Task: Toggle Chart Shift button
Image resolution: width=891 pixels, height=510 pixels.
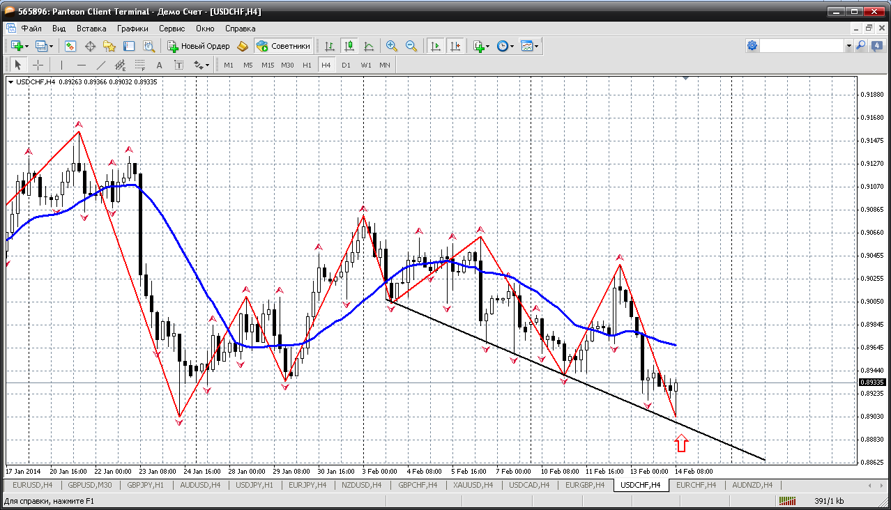Action: point(455,46)
